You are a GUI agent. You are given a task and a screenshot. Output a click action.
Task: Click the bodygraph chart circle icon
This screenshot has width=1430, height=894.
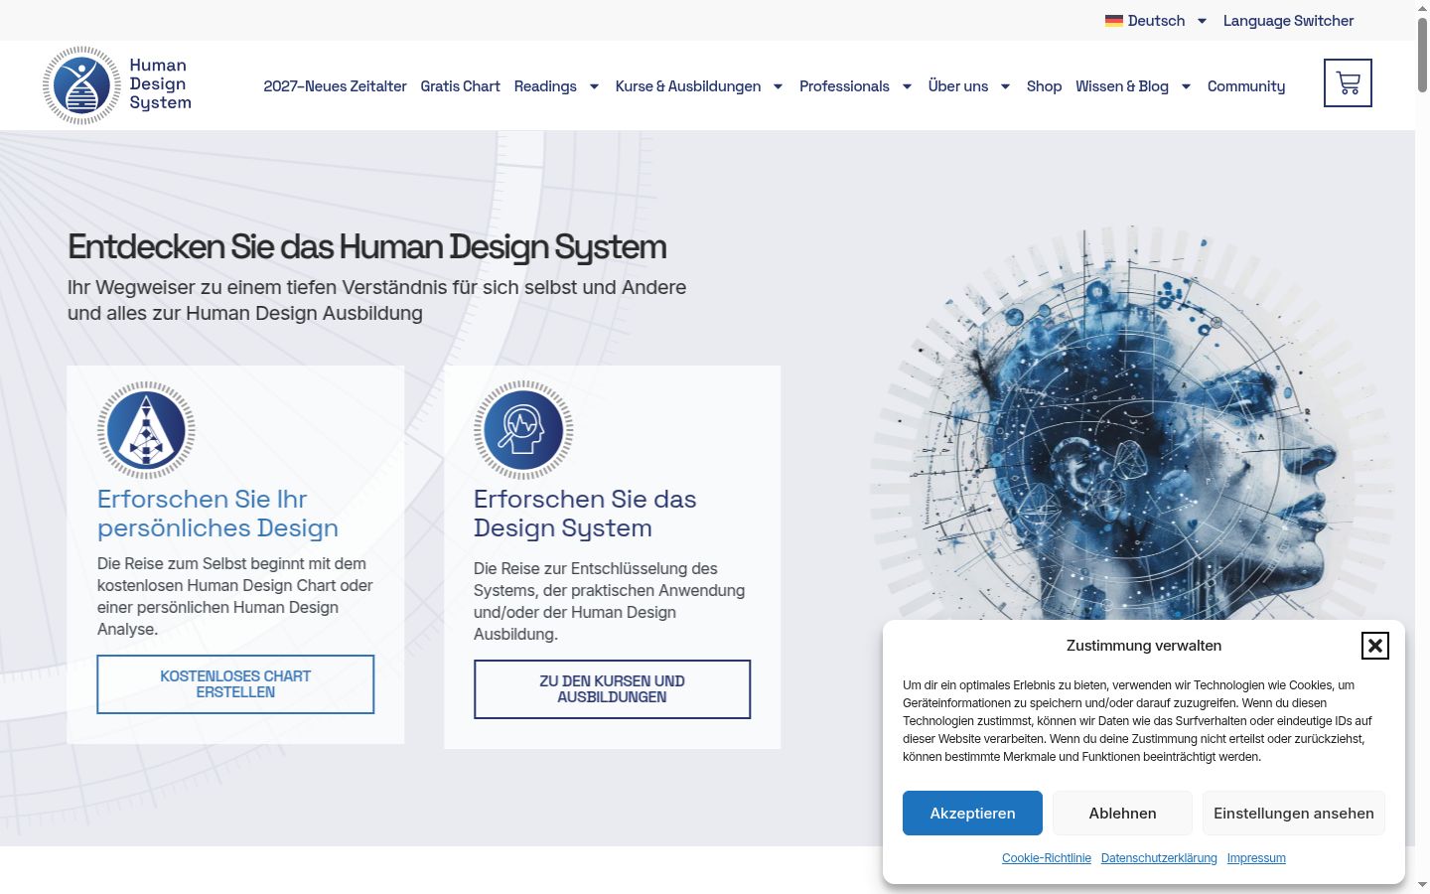pyautogui.click(x=146, y=430)
